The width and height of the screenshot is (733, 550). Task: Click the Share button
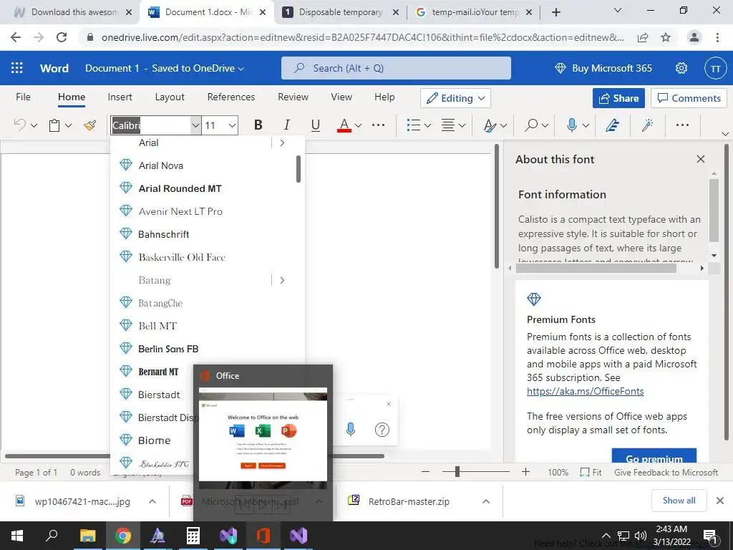pyautogui.click(x=618, y=98)
